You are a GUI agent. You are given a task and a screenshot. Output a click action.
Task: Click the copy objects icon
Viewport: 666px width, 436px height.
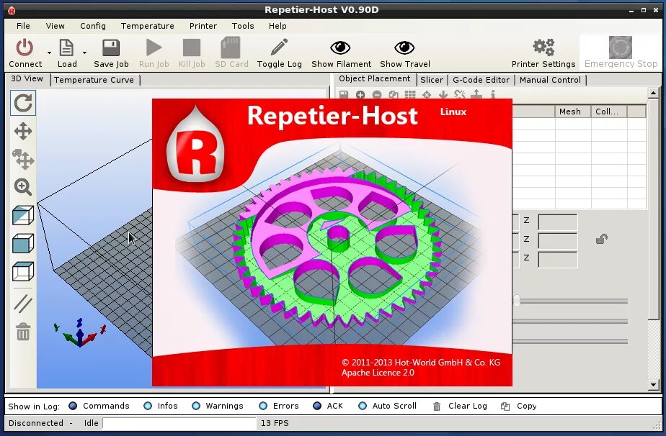(x=394, y=94)
